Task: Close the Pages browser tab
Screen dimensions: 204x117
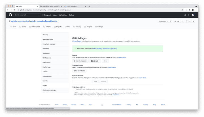Action: [37, 6]
